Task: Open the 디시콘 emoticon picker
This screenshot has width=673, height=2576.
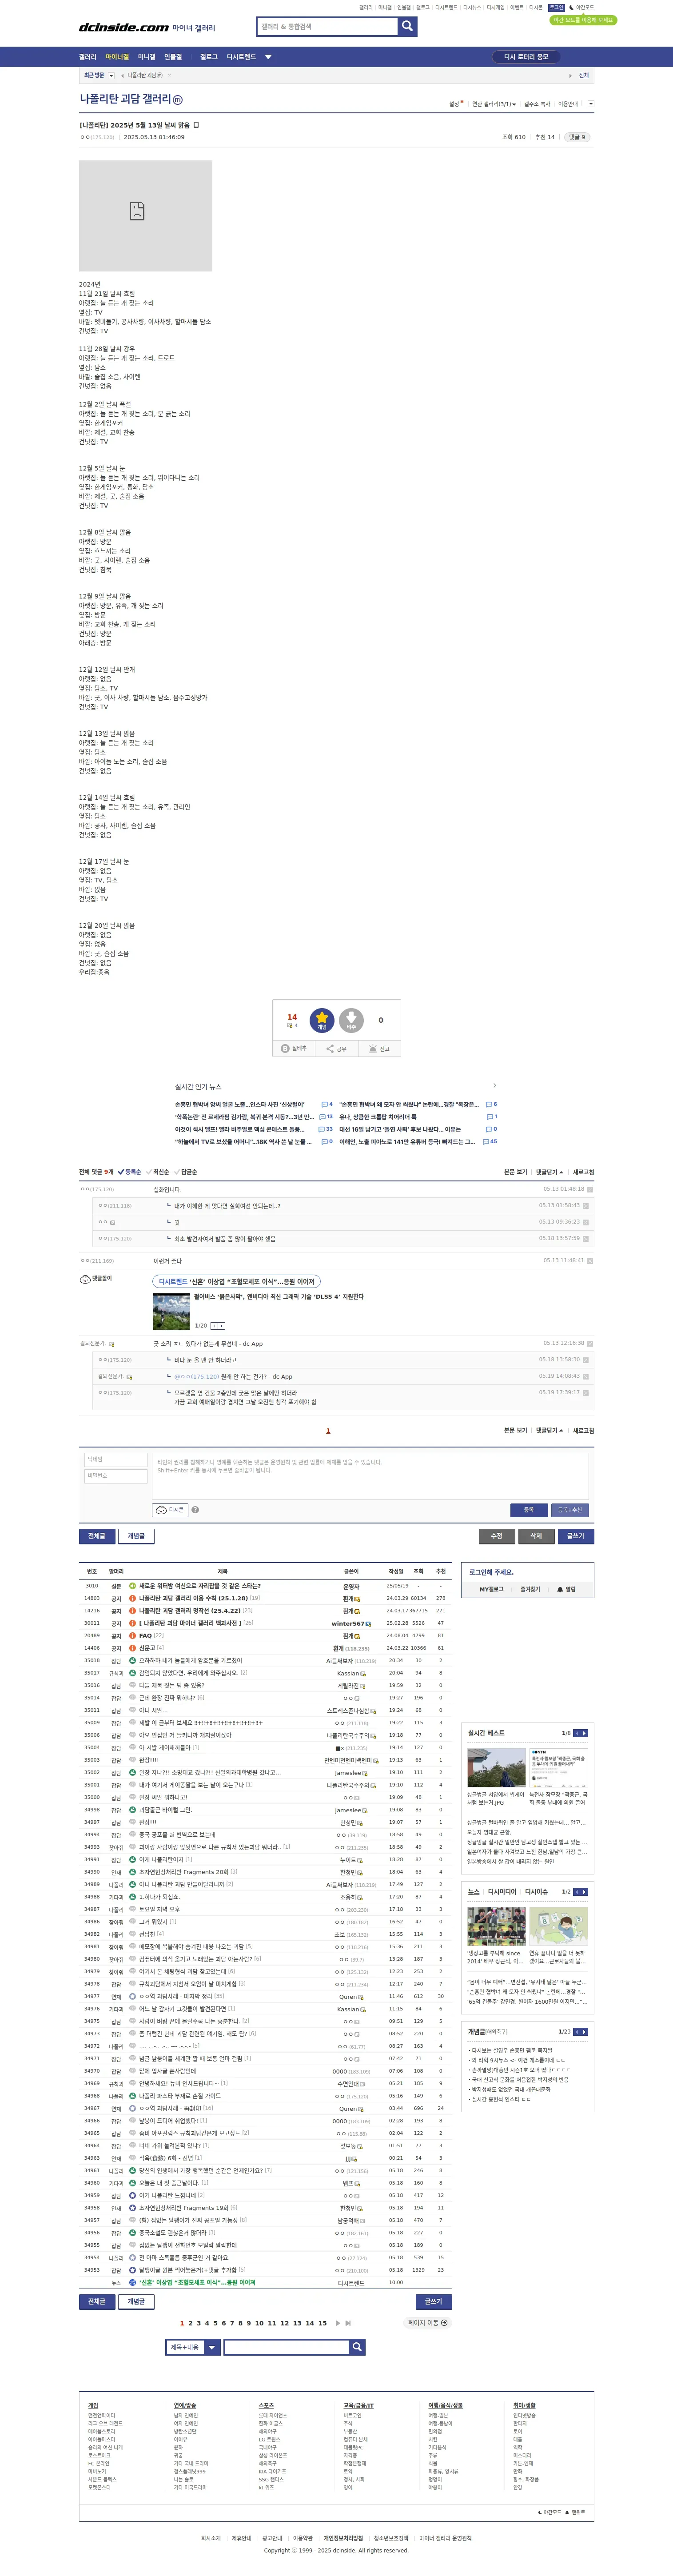Action: click(x=170, y=1510)
